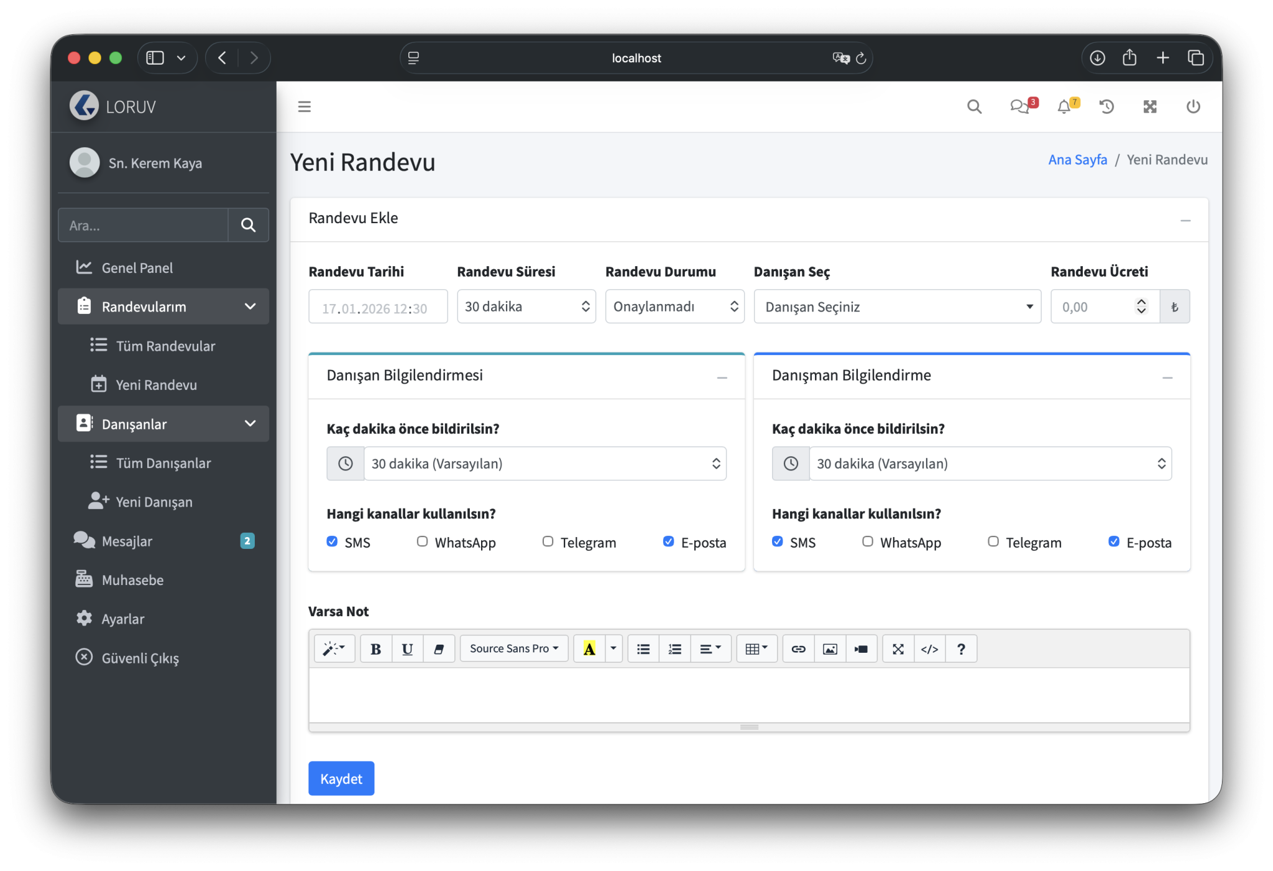Check Telegram in the Danışan Bilgilendirmesi panel
Screen dimensions: 1273x871
(x=548, y=541)
